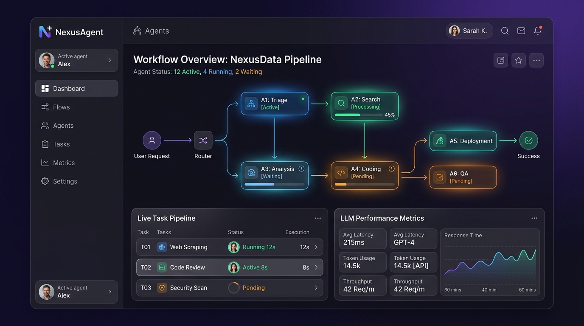Select the A1: Triage node
Screen dimensions: 584x326
pos(275,104)
